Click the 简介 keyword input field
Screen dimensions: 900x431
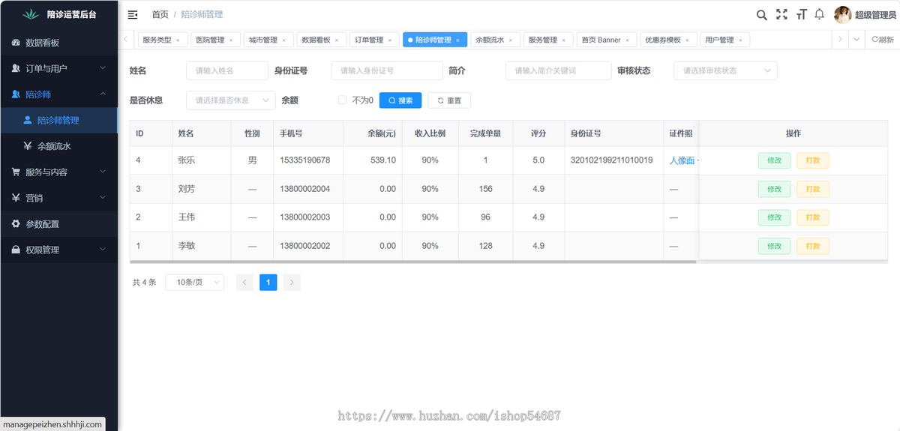point(559,70)
